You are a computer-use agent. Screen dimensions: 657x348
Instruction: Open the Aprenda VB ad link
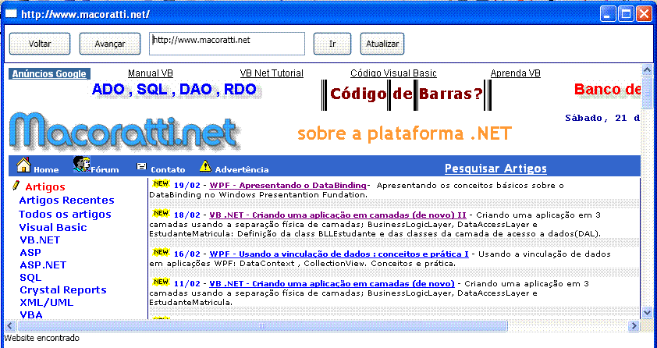pyautogui.click(x=515, y=73)
